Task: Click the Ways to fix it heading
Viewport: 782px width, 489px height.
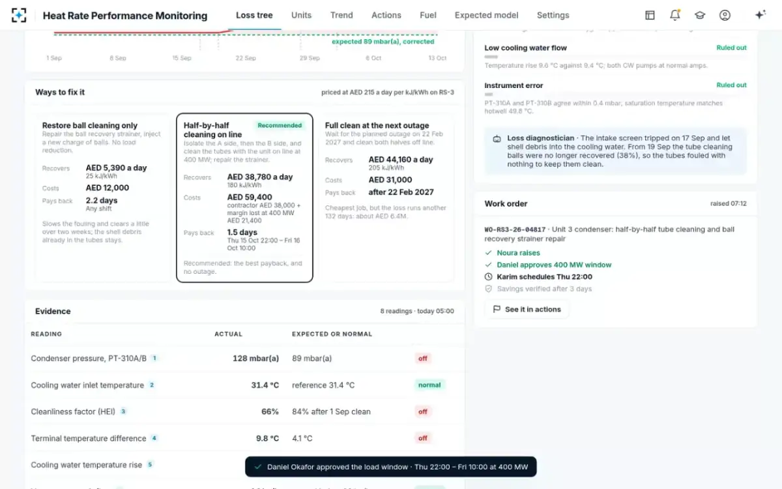Action: 60,92
